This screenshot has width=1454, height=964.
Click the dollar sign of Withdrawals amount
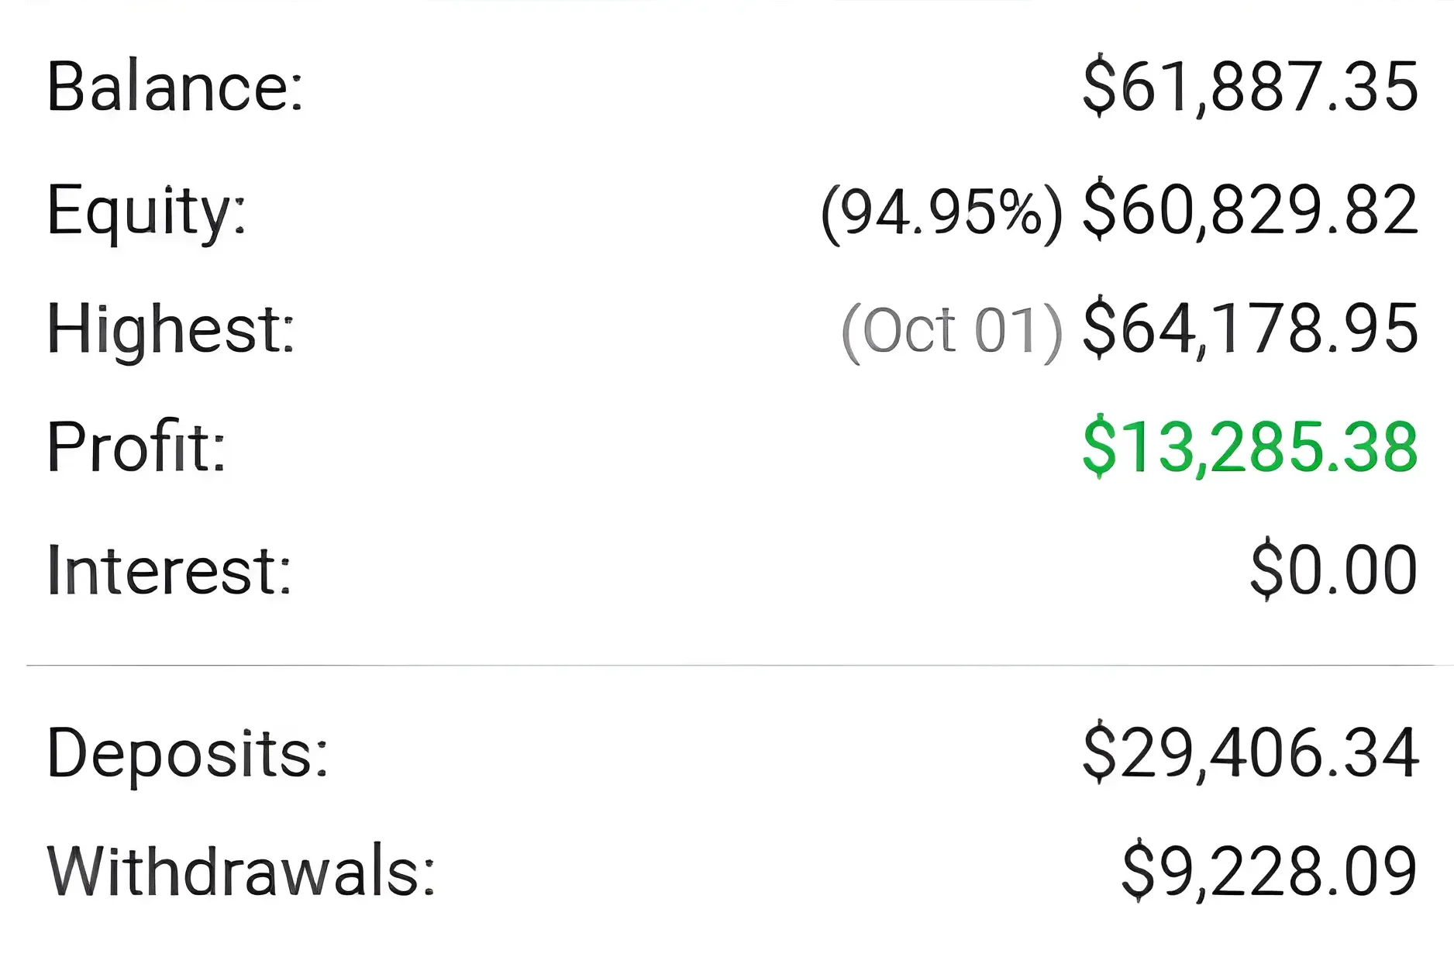tap(1138, 872)
